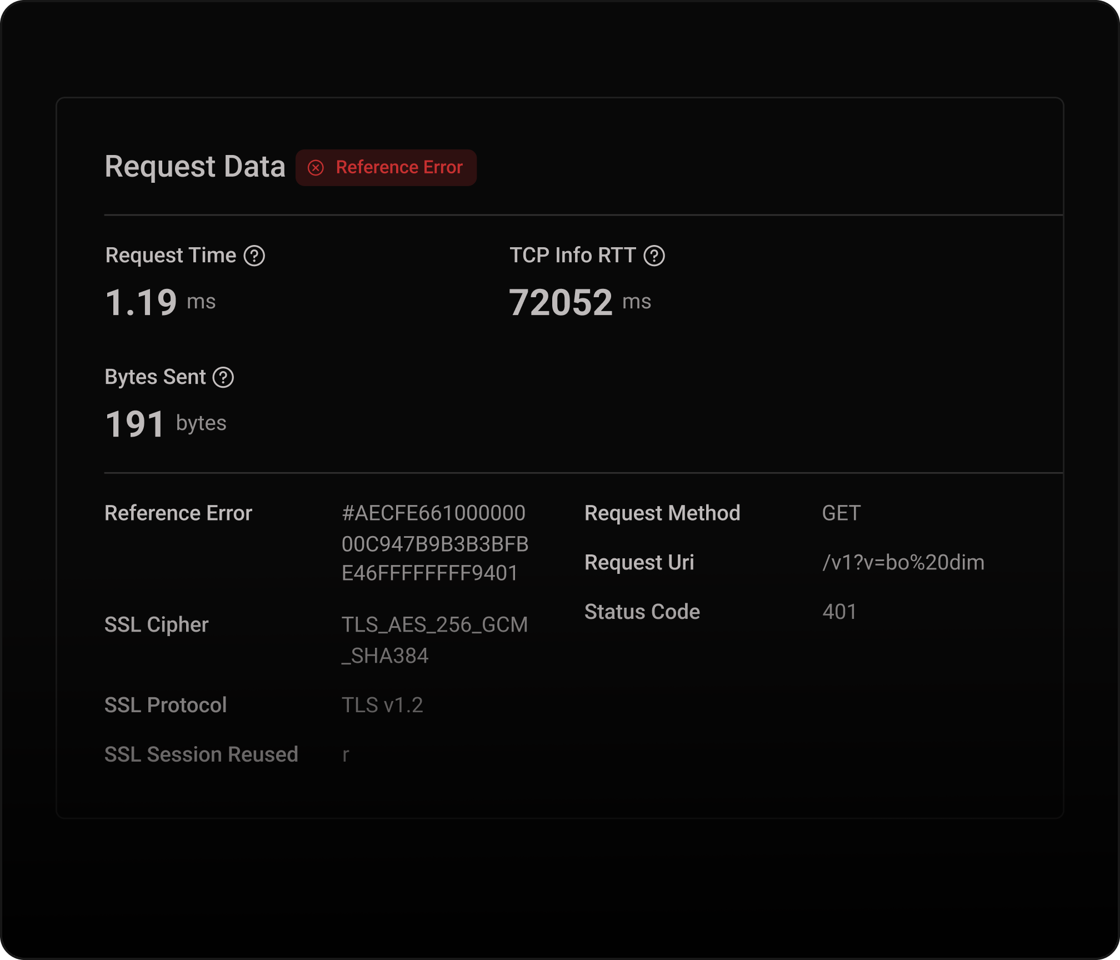Screen dimensions: 1120x960
Task: Click the /v1?v=bo%20dim request URI
Action: (903, 563)
